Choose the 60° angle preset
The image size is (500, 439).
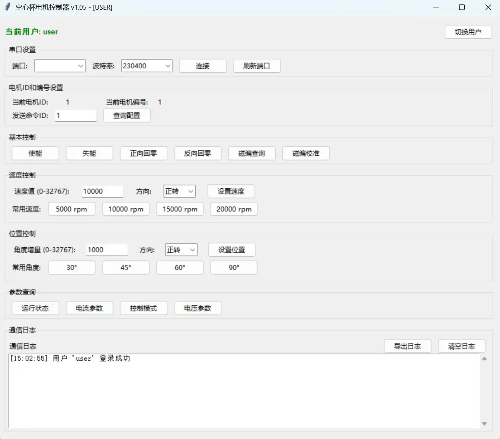[x=180, y=267]
